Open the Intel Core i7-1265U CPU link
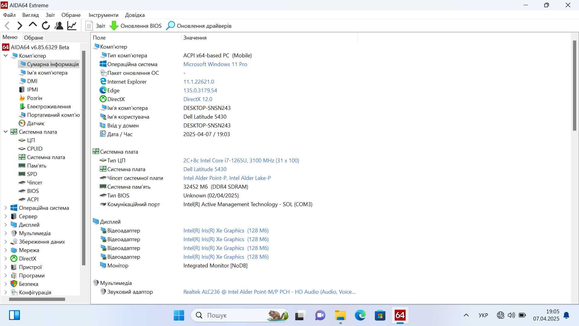Viewport: 579px width, 326px height. point(241,160)
